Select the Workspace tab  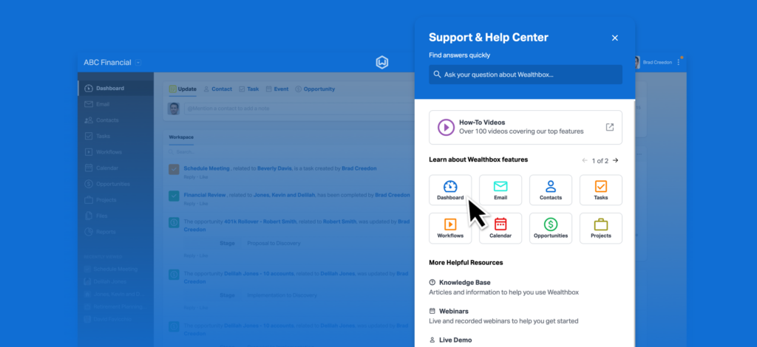(181, 137)
